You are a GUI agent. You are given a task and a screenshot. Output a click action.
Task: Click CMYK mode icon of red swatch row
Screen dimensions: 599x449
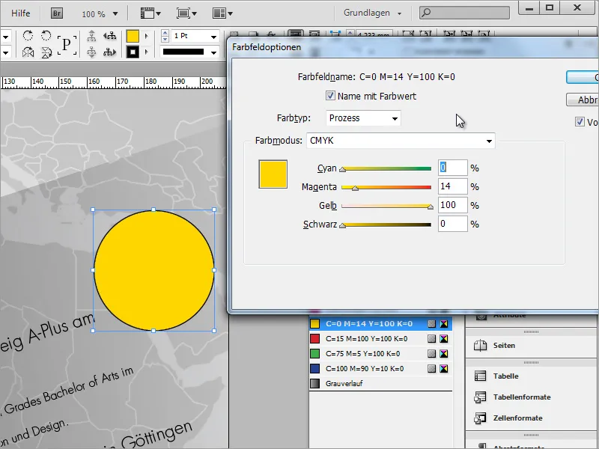(443, 339)
